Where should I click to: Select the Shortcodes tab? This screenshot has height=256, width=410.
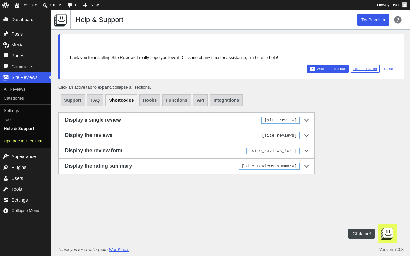point(121,100)
